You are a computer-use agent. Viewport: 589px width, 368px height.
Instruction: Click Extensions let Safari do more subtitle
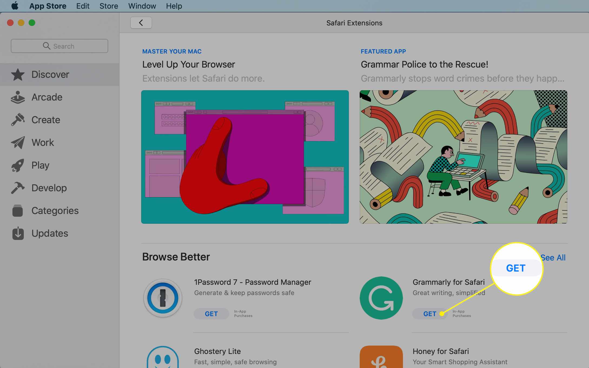tap(203, 78)
